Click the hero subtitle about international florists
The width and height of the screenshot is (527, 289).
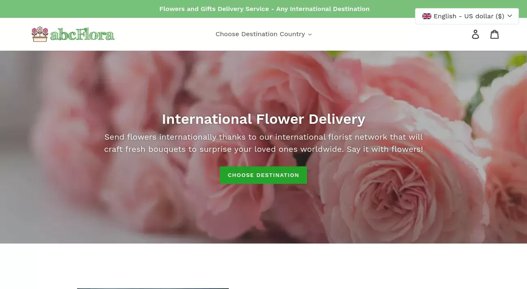tap(263, 143)
